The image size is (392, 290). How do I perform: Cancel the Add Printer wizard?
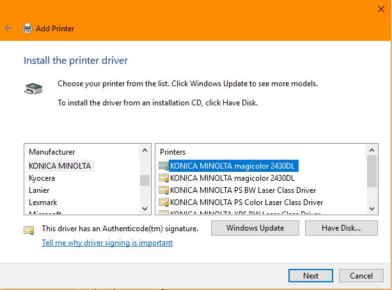361,276
